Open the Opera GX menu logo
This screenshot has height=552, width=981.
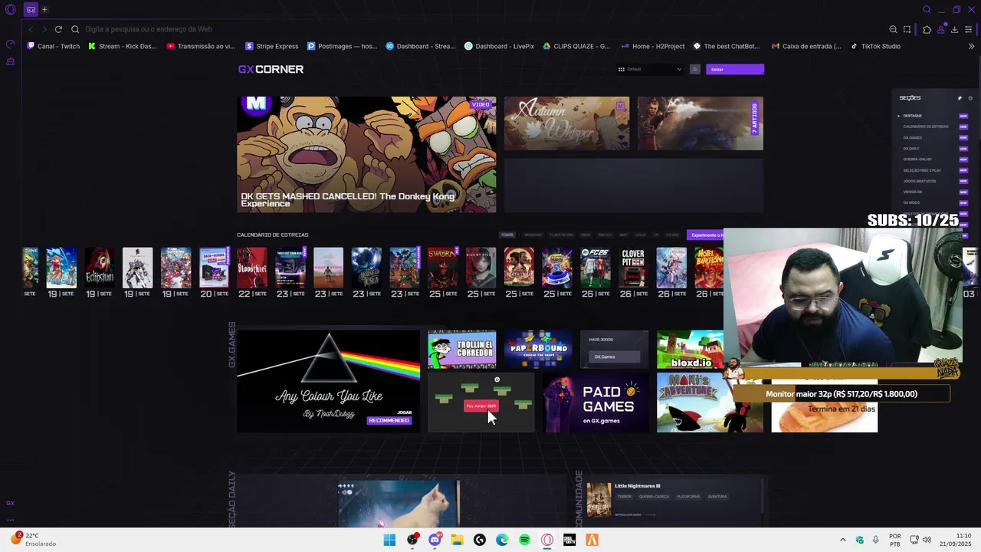(x=10, y=10)
